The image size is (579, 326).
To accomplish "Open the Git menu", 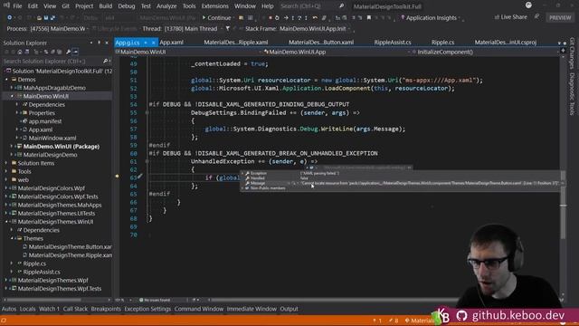I will click(65, 6).
